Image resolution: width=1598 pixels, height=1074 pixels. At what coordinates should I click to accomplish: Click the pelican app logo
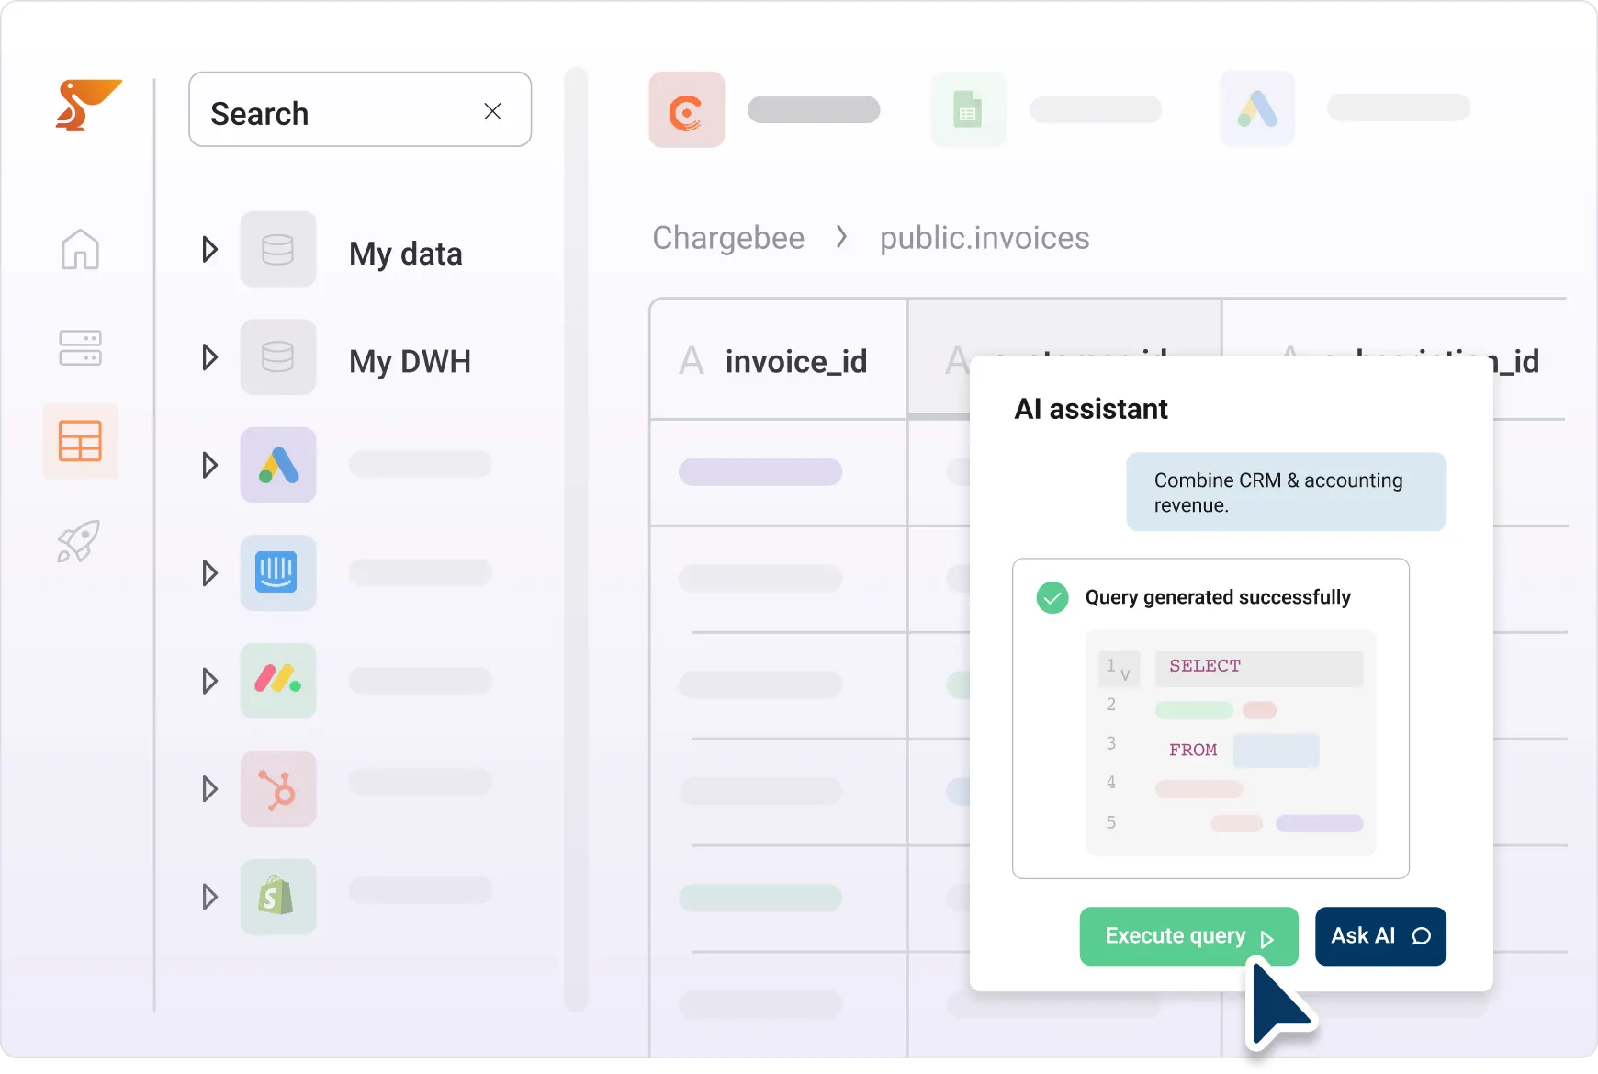click(x=87, y=104)
